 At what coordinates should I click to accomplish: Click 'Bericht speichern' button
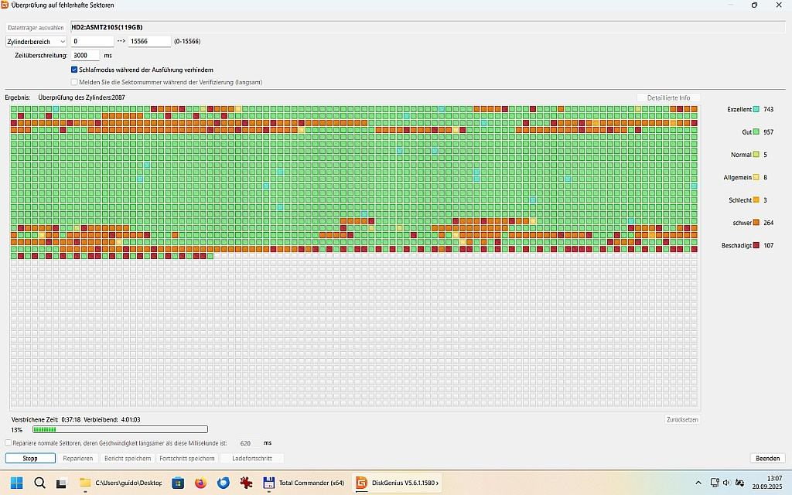pos(128,458)
